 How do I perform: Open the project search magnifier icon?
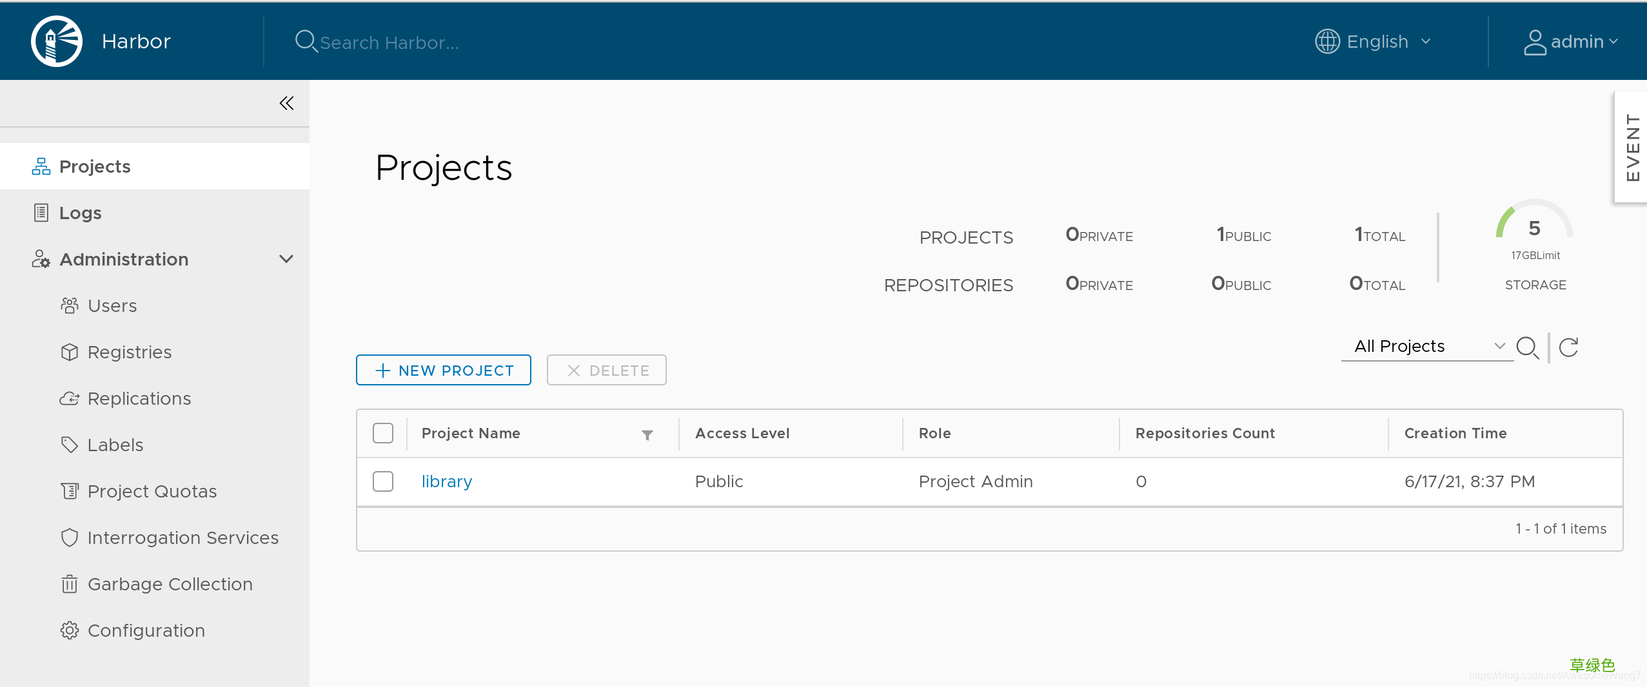[1527, 347]
